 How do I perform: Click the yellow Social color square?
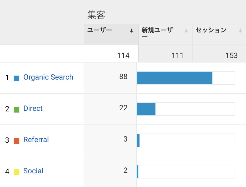coord(17,172)
